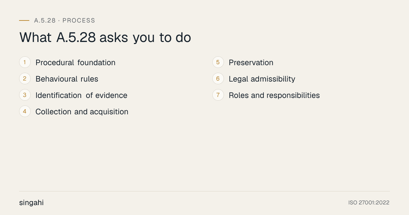
Task: Open Identification of evidence item
Action: (x=81, y=96)
